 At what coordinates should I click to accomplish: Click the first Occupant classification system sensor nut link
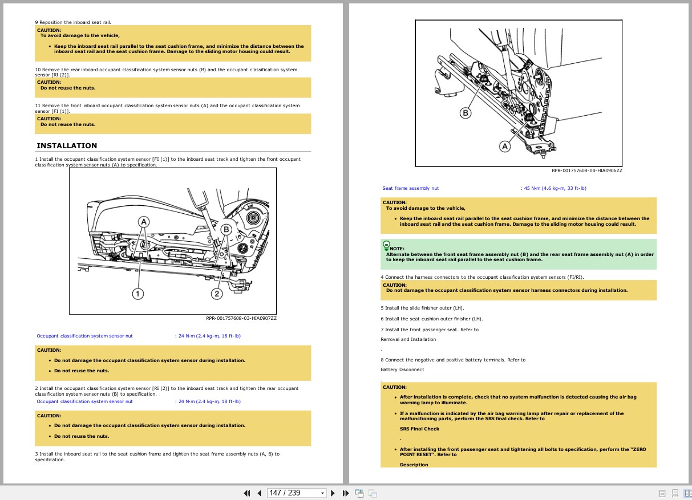pyautogui.click(x=84, y=336)
